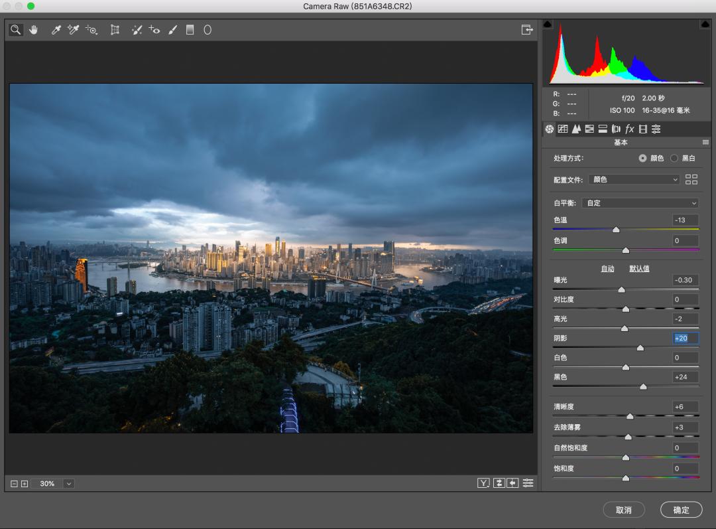The image size is (716, 529).
Task: Switch to the Tone Curve panel tab
Action: pyautogui.click(x=563, y=129)
